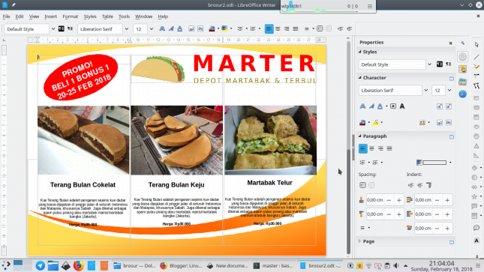Click the volume icon in the system tray
The height and width of the screenshot is (272, 484).
(x=396, y=265)
